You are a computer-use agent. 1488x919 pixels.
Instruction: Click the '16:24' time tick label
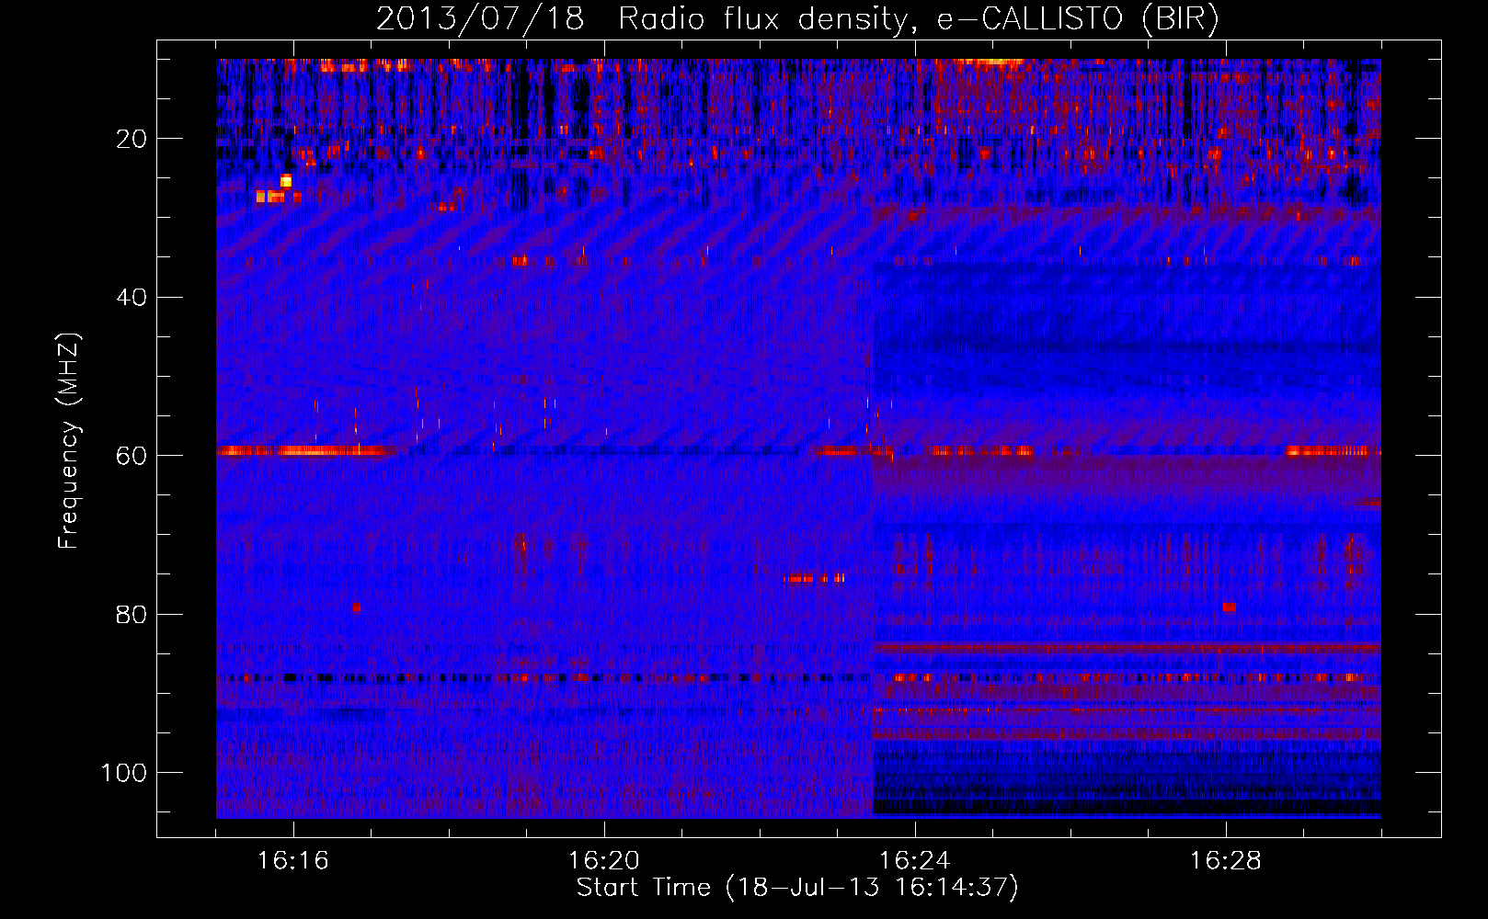click(915, 861)
